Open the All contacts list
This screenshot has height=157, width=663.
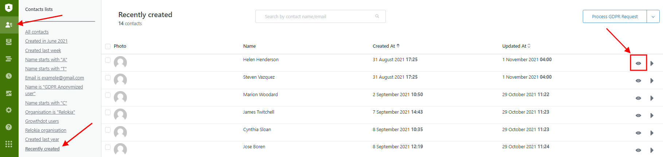tap(37, 32)
